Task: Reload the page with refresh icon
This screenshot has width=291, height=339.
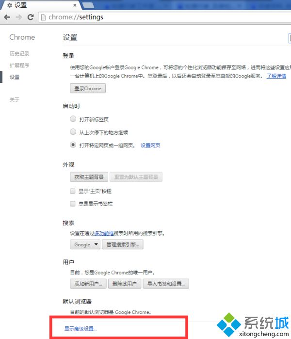Action: pyautogui.click(x=31, y=17)
